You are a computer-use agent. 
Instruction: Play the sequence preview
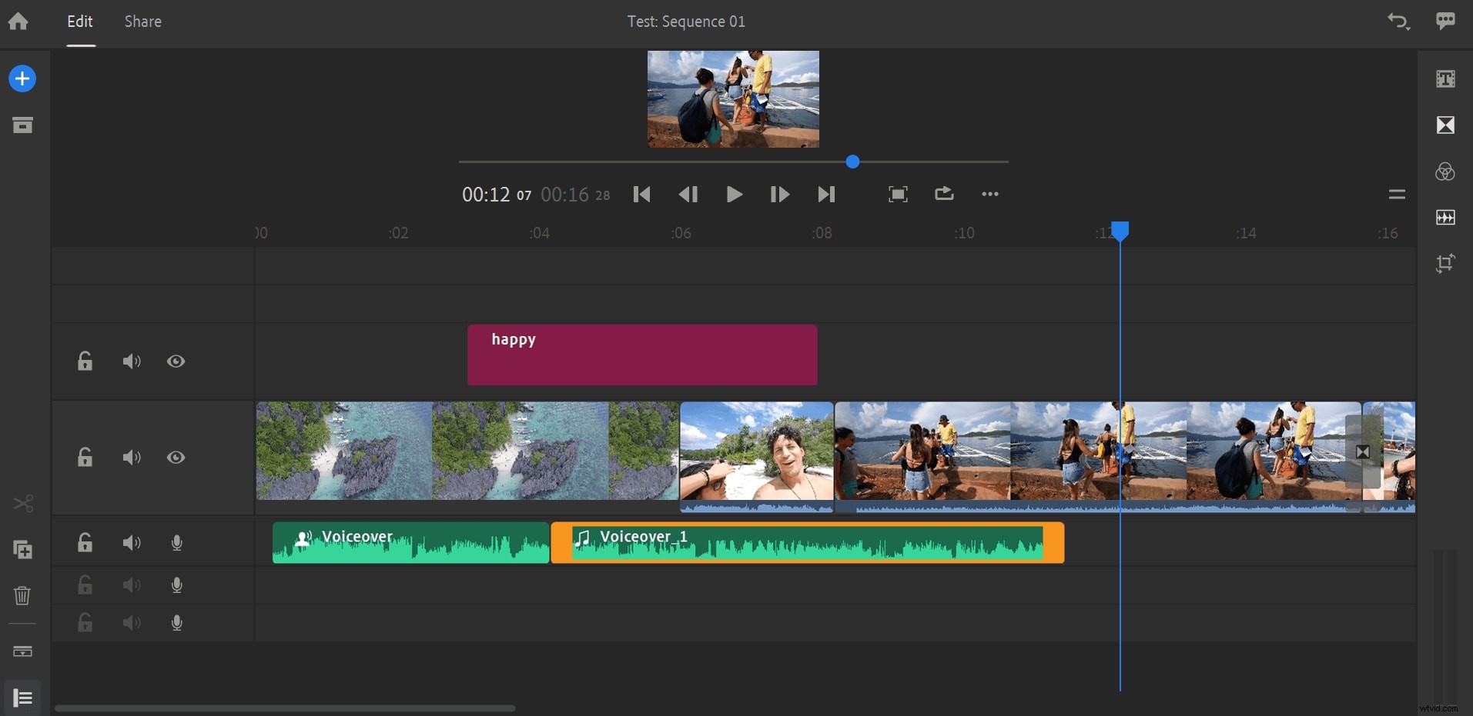pos(734,195)
